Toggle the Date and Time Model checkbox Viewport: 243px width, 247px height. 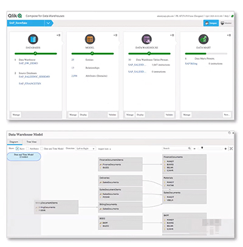(42, 148)
